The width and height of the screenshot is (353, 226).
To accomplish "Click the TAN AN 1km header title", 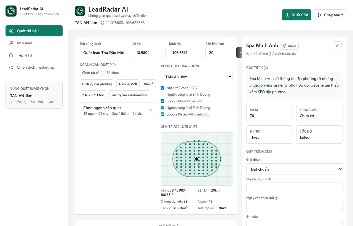I will tap(86, 23).
